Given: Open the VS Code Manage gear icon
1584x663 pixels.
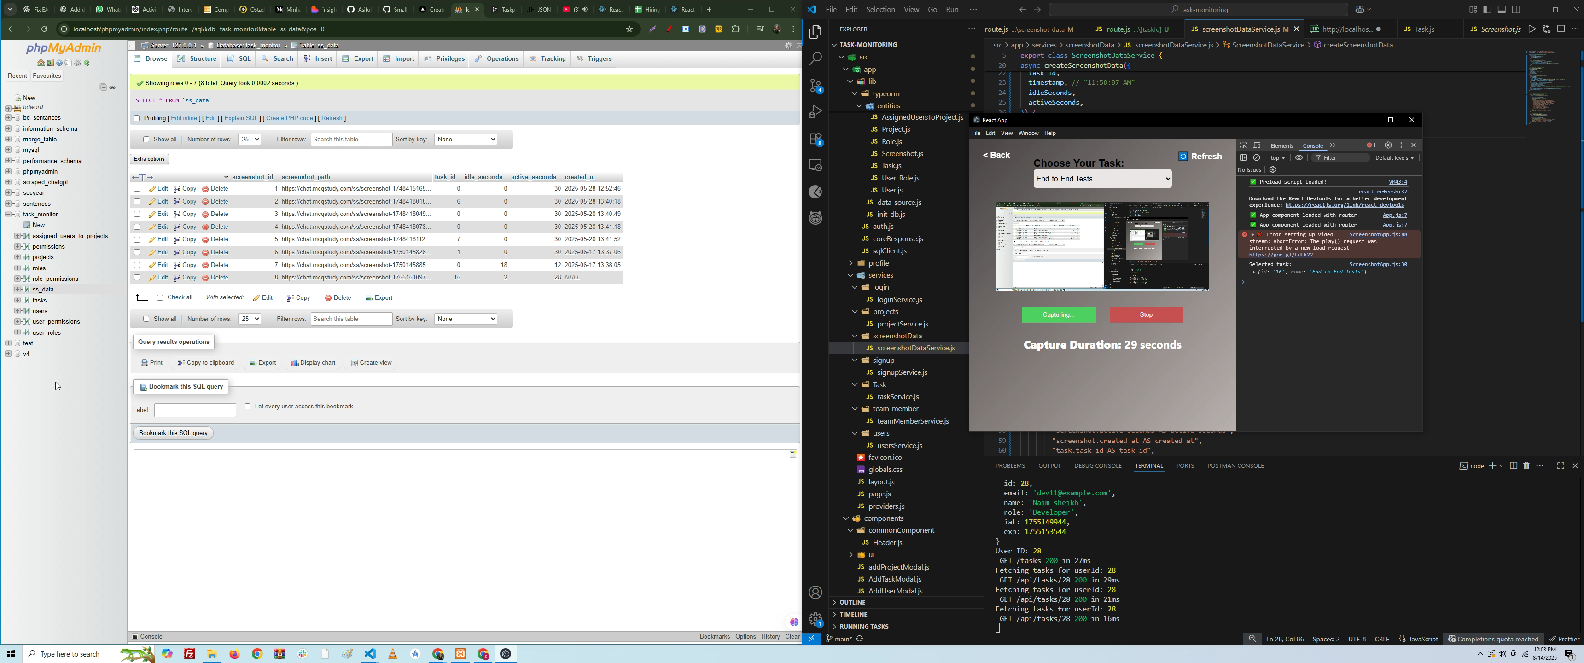Looking at the screenshot, I should coord(815,619).
